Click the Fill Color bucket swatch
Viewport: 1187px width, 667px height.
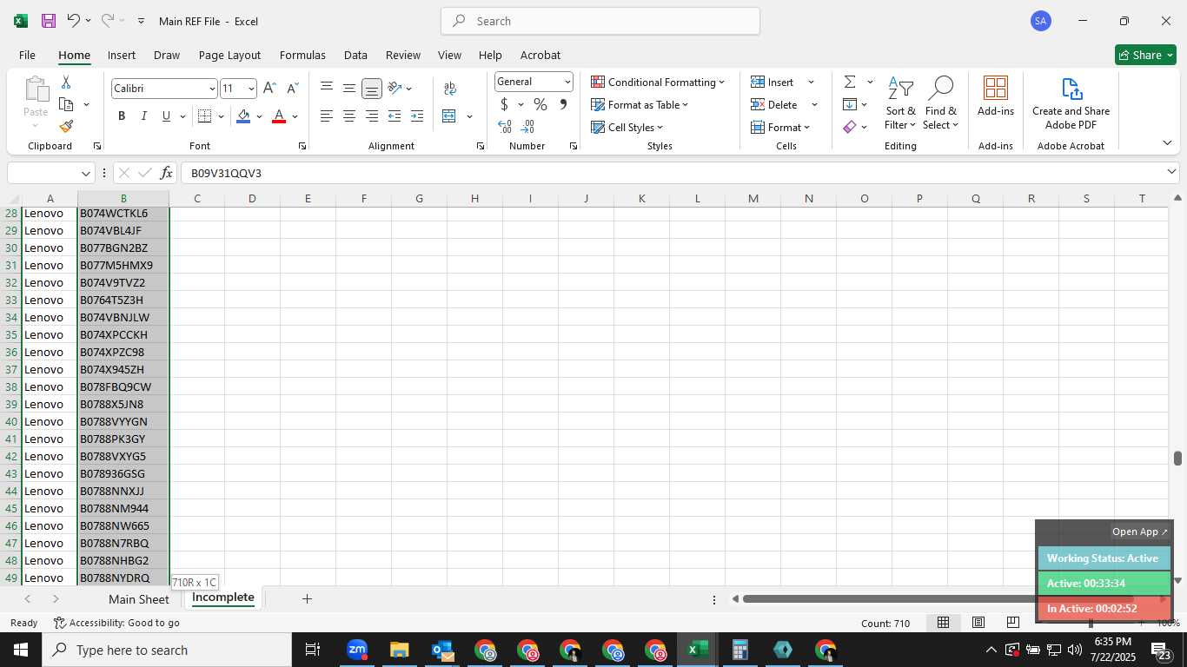tap(243, 116)
